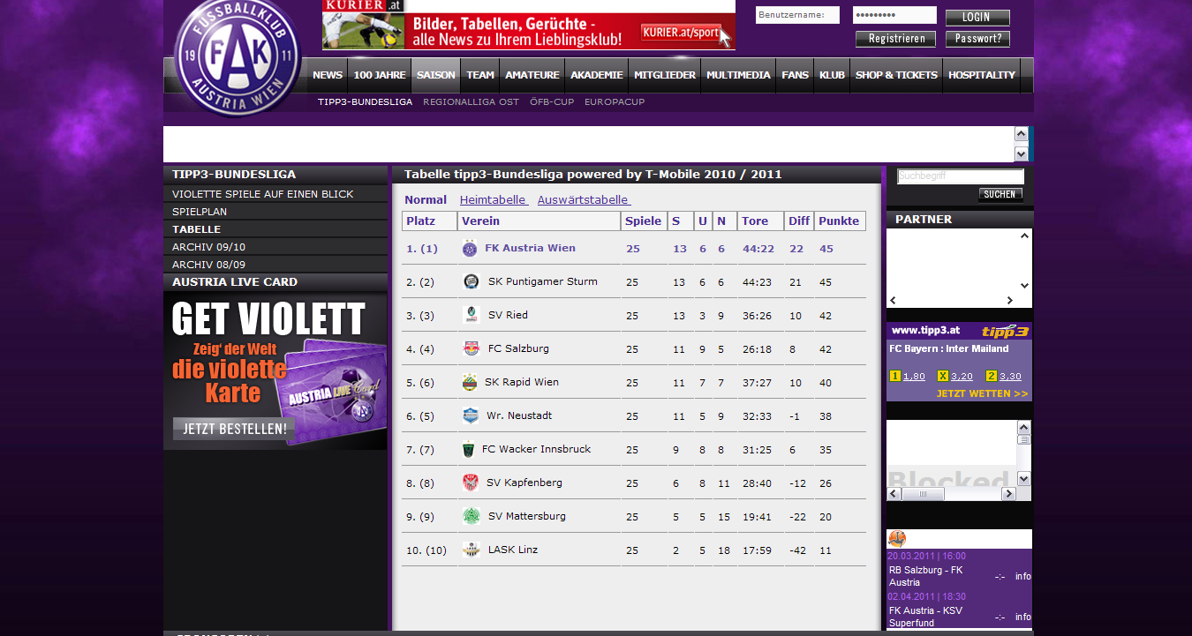The width and height of the screenshot is (1192, 636).
Task: Click the partner box down arrow
Action: [x=1024, y=286]
